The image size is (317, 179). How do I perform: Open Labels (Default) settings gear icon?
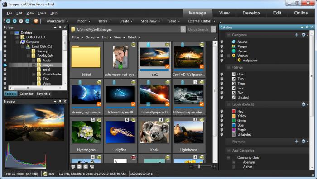[x=303, y=104]
